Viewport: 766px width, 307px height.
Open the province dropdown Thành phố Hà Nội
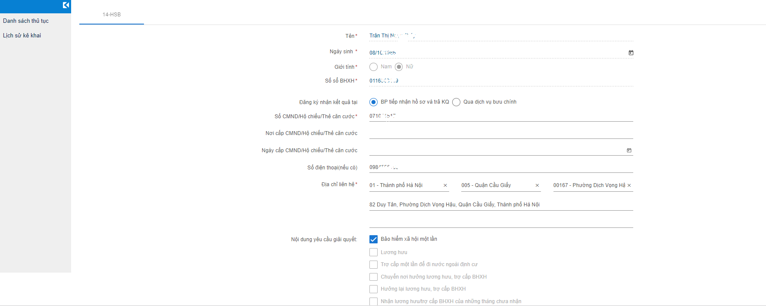[x=403, y=185]
